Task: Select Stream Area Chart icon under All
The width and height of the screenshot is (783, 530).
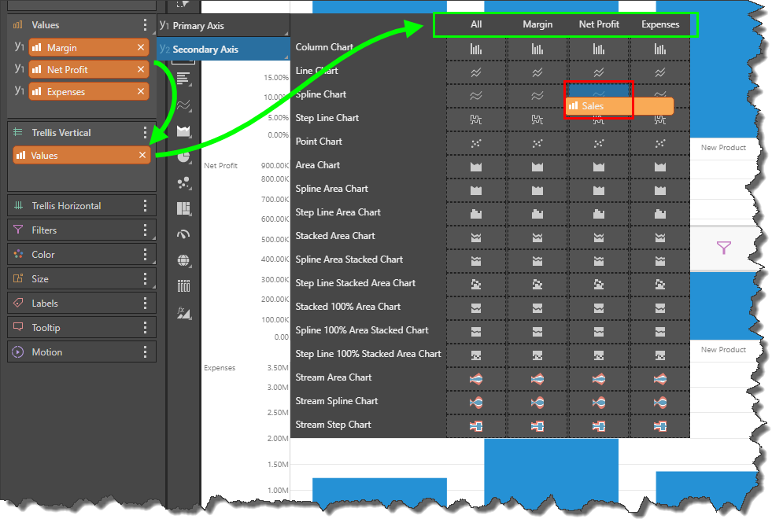Action: (476, 379)
